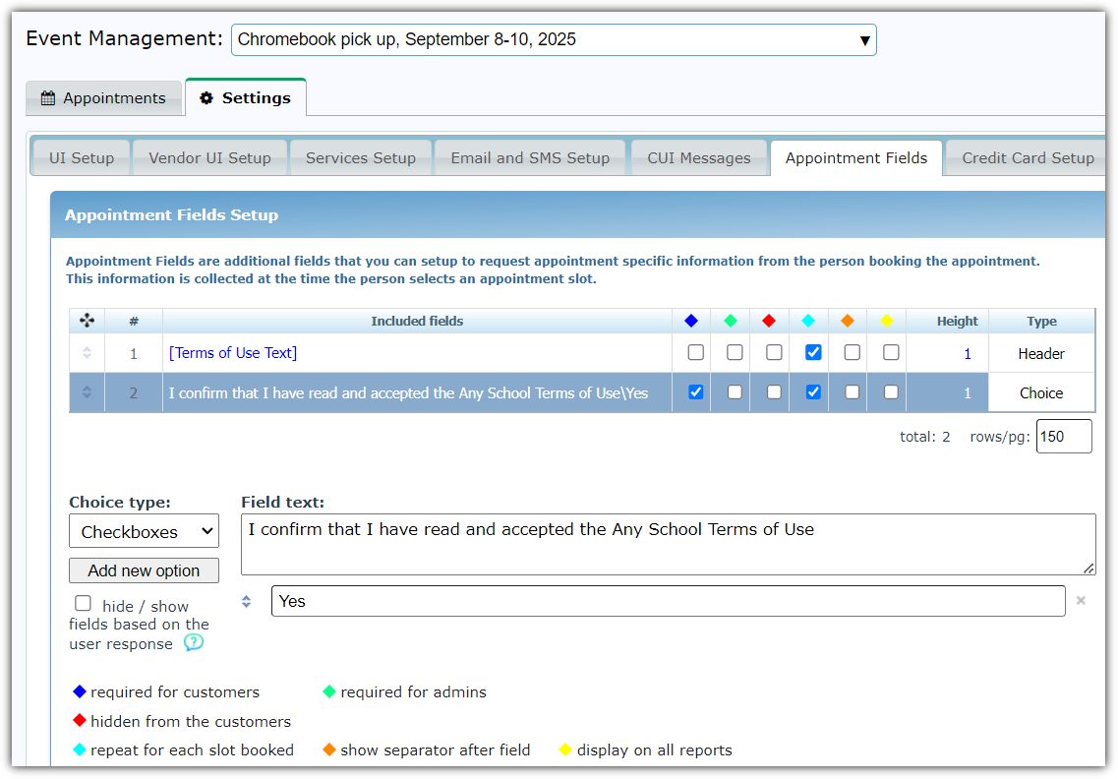
Task: Open the Event Management dropdown
Action: click(x=554, y=40)
